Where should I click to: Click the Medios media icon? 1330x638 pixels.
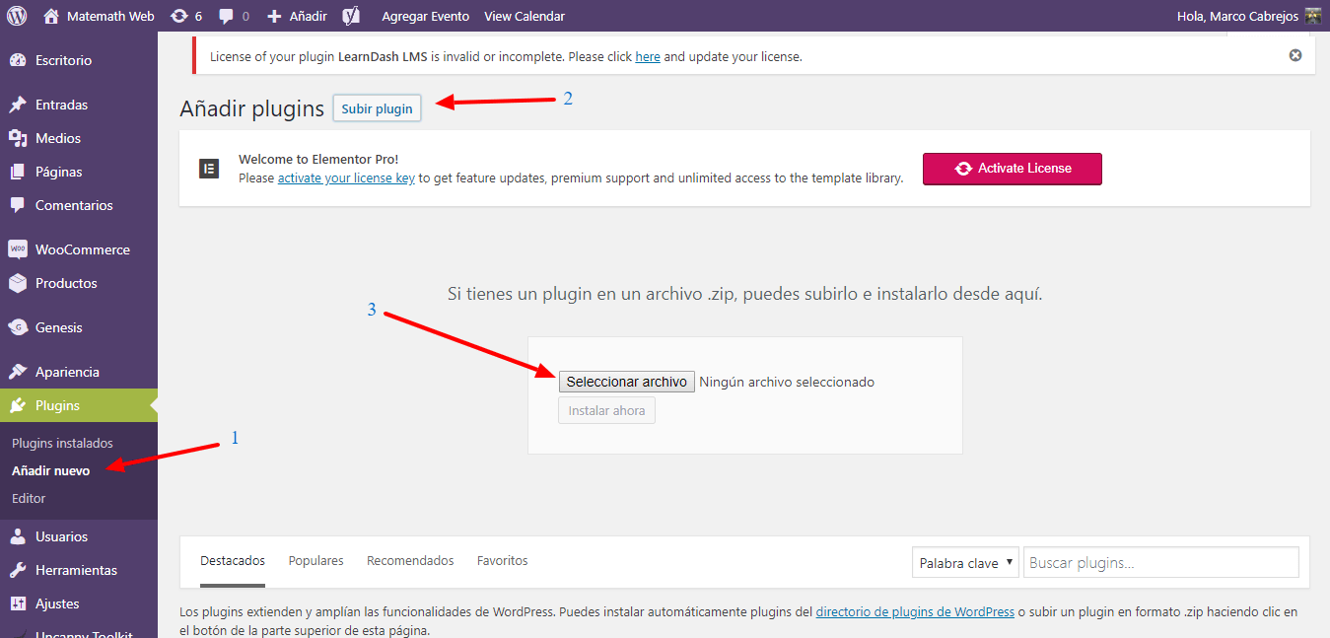18,138
